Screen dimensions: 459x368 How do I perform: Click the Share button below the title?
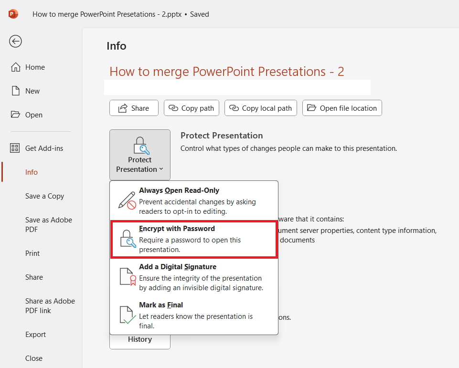pyautogui.click(x=134, y=108)
